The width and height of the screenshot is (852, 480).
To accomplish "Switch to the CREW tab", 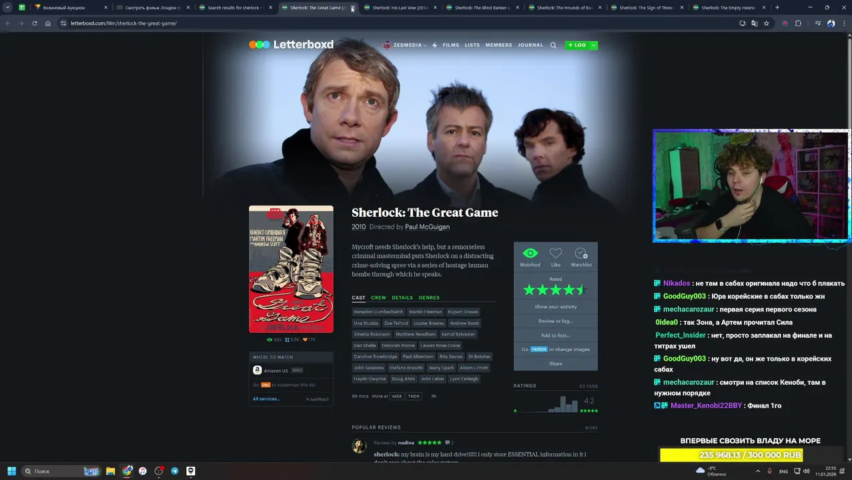I will pos(378,298).
